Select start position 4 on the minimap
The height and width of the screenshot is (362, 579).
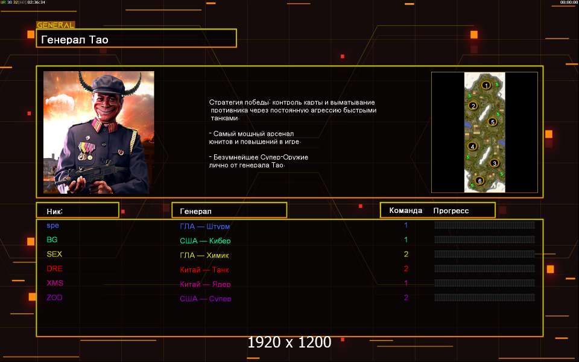472,146
